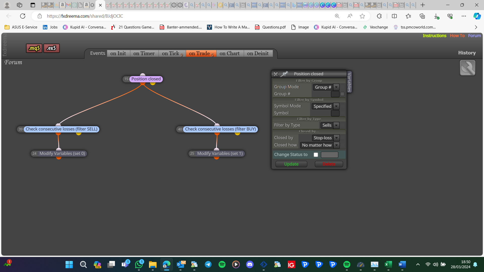Click the pin icon on Position closed panel
Image resolution: width=484 pixels, height=272 pixels.
click(x=284, y=74)
